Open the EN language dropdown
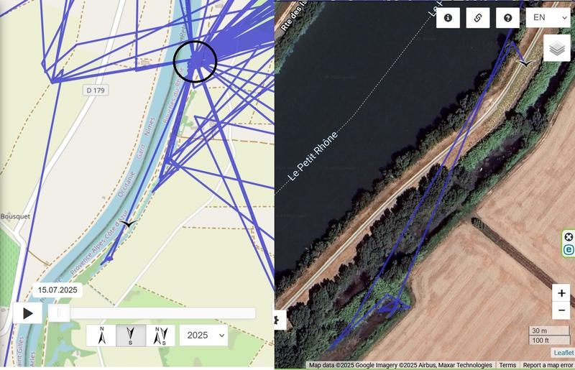 (548, 17)
